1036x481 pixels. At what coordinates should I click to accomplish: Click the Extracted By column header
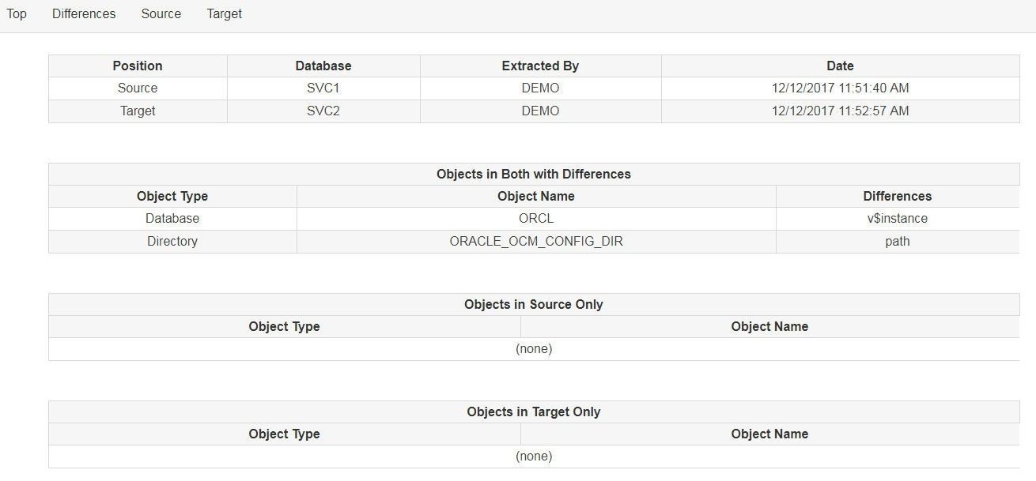(x=540, y=66)
